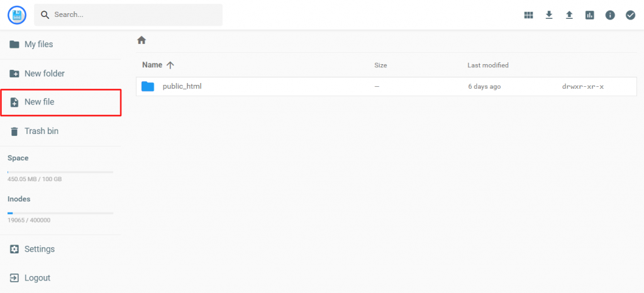Click the file browser logo icon

17,14
